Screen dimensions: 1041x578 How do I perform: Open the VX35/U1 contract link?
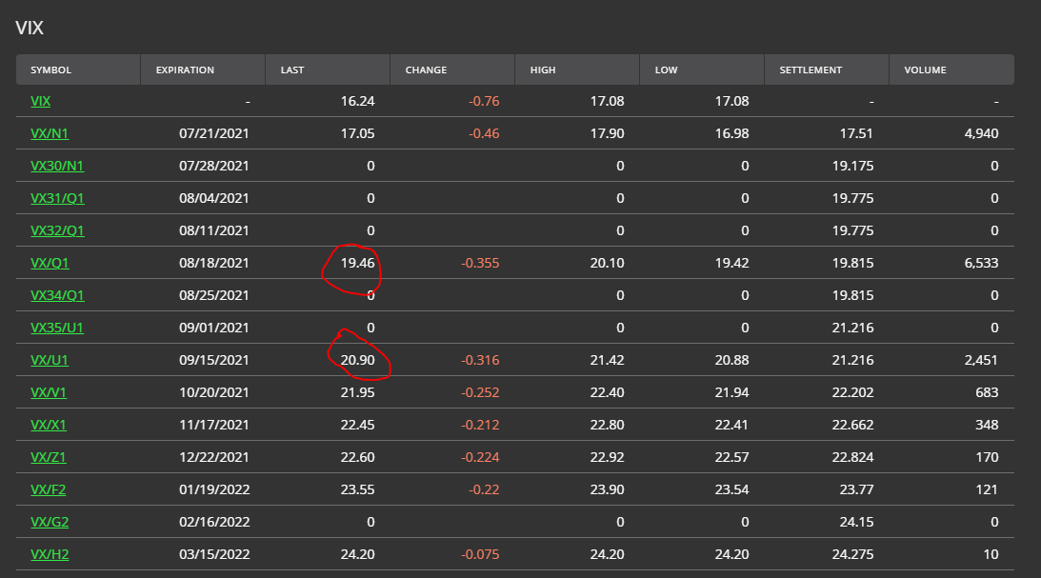57,328
